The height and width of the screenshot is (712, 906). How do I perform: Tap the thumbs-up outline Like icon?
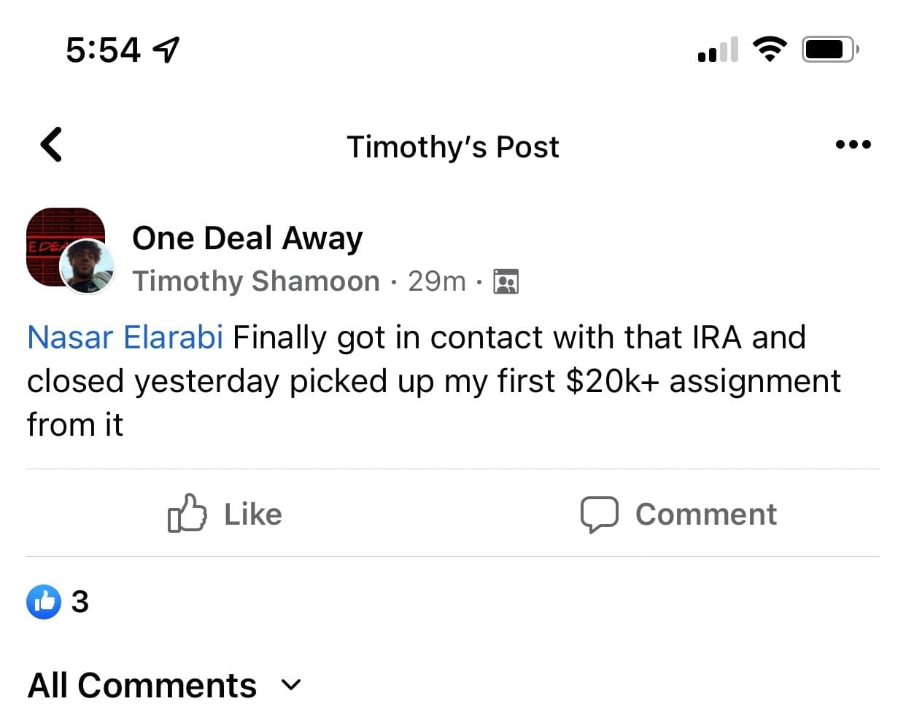click(187, 513)
